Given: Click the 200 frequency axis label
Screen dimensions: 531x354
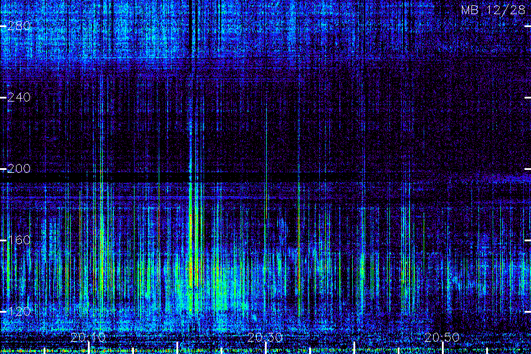Looking at the screenshot, I should pyautogui.click(x=19, y=169).
